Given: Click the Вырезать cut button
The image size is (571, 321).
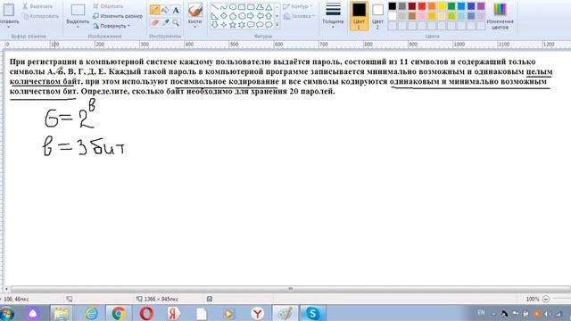Looking at the screenshot, I should (x=37, y=6).
